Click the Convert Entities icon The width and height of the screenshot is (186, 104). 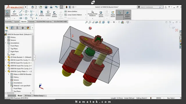coord(48,14)
